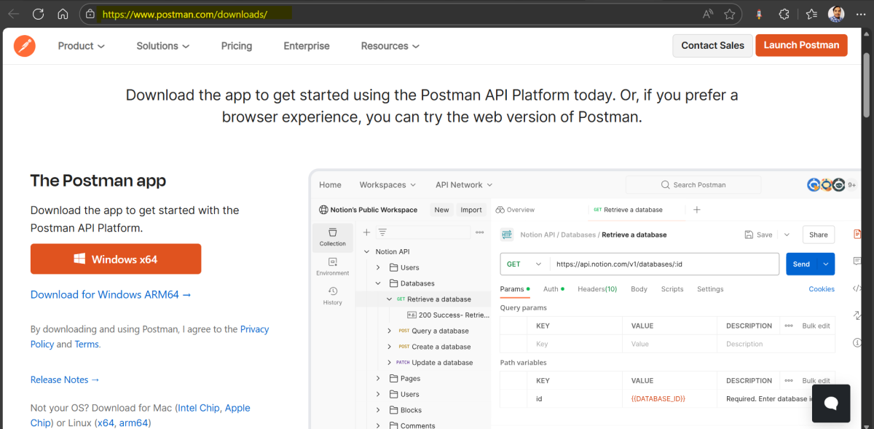Screen dimensions: 874x429
Task: Download Postman with Windows x64 button
Action: point(116,259)
